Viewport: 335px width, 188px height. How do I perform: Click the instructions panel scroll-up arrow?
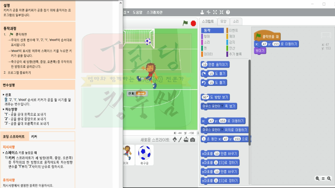[121, 3]
